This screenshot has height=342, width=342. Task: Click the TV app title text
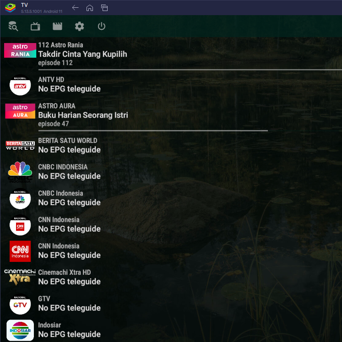(24, 5)
